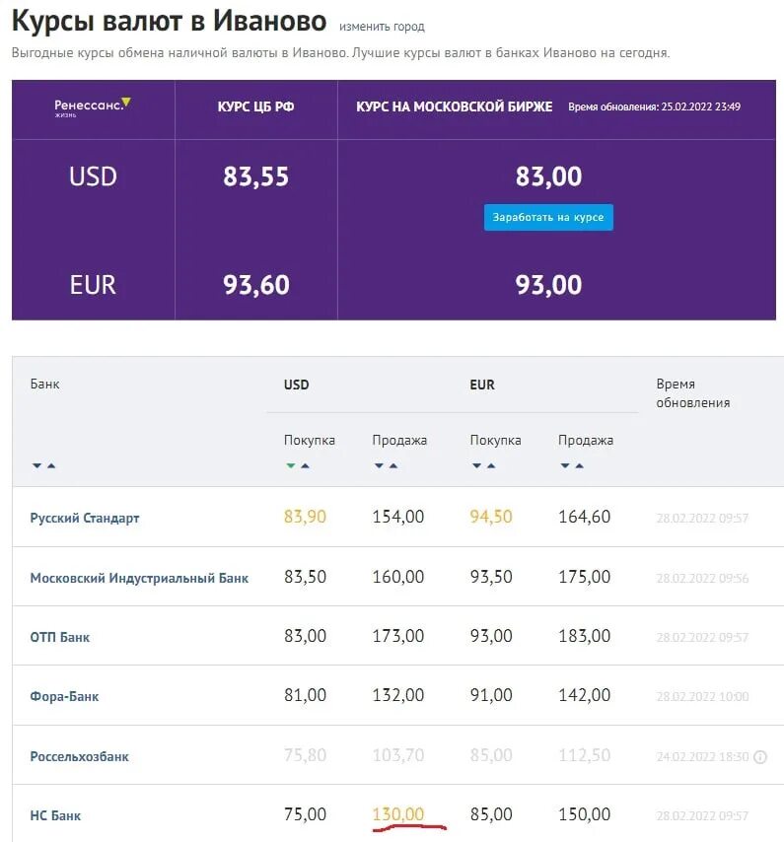784x842 pixels.
Task: Sort USD Продажа descending arrow
Action: pos(379,465)
